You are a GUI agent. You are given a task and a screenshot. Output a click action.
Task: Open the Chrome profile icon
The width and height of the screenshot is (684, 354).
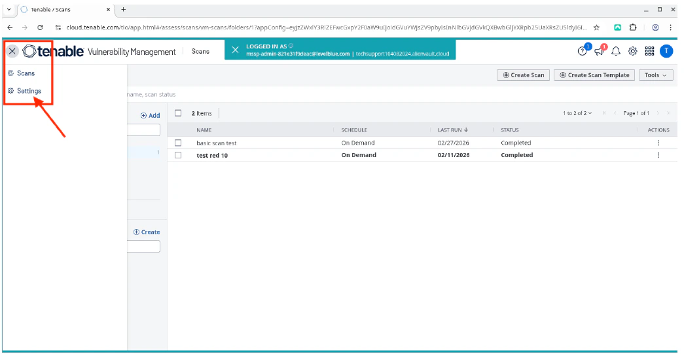pos(655,27)
